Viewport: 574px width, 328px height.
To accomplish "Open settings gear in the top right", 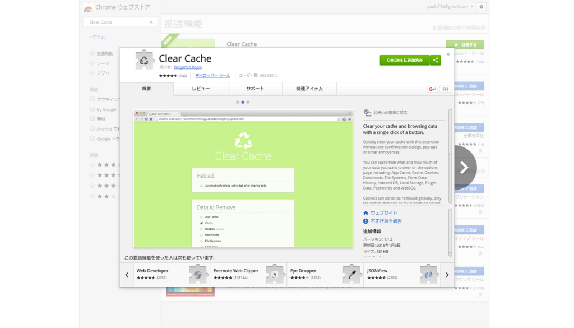I will (482, 7).
